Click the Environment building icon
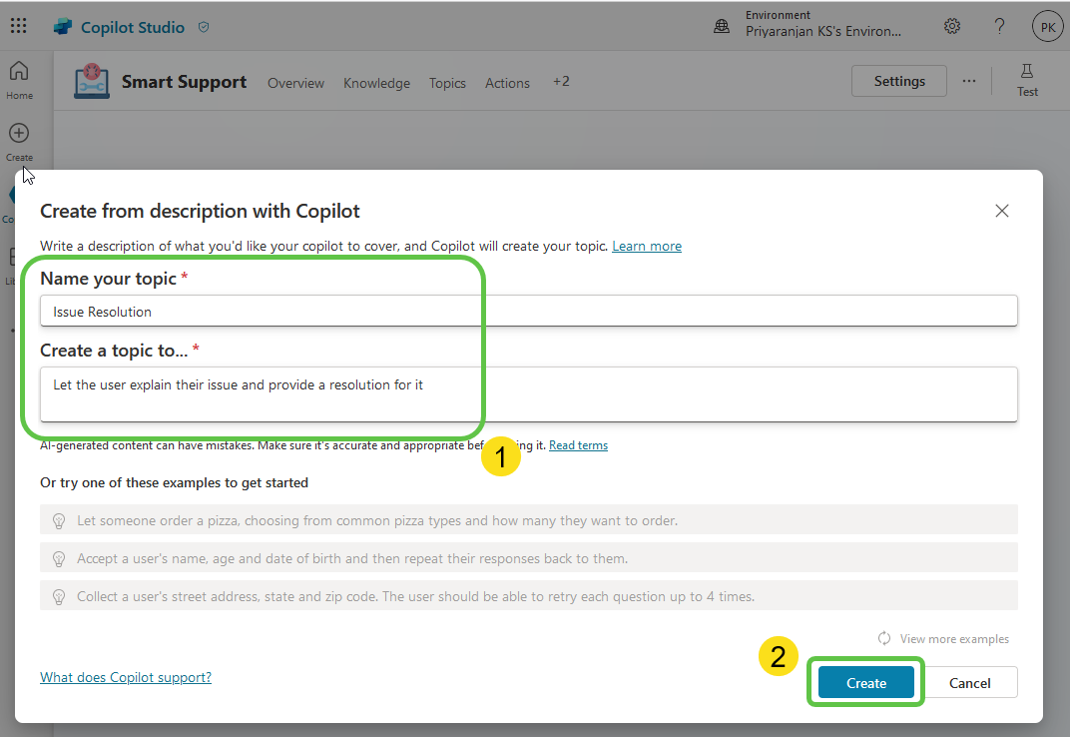Screen dimensions: 1070x737 click(x=722, y=25)
